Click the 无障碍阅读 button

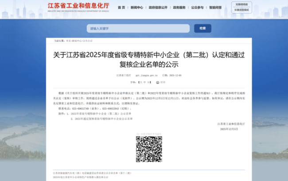click(242, 4)
